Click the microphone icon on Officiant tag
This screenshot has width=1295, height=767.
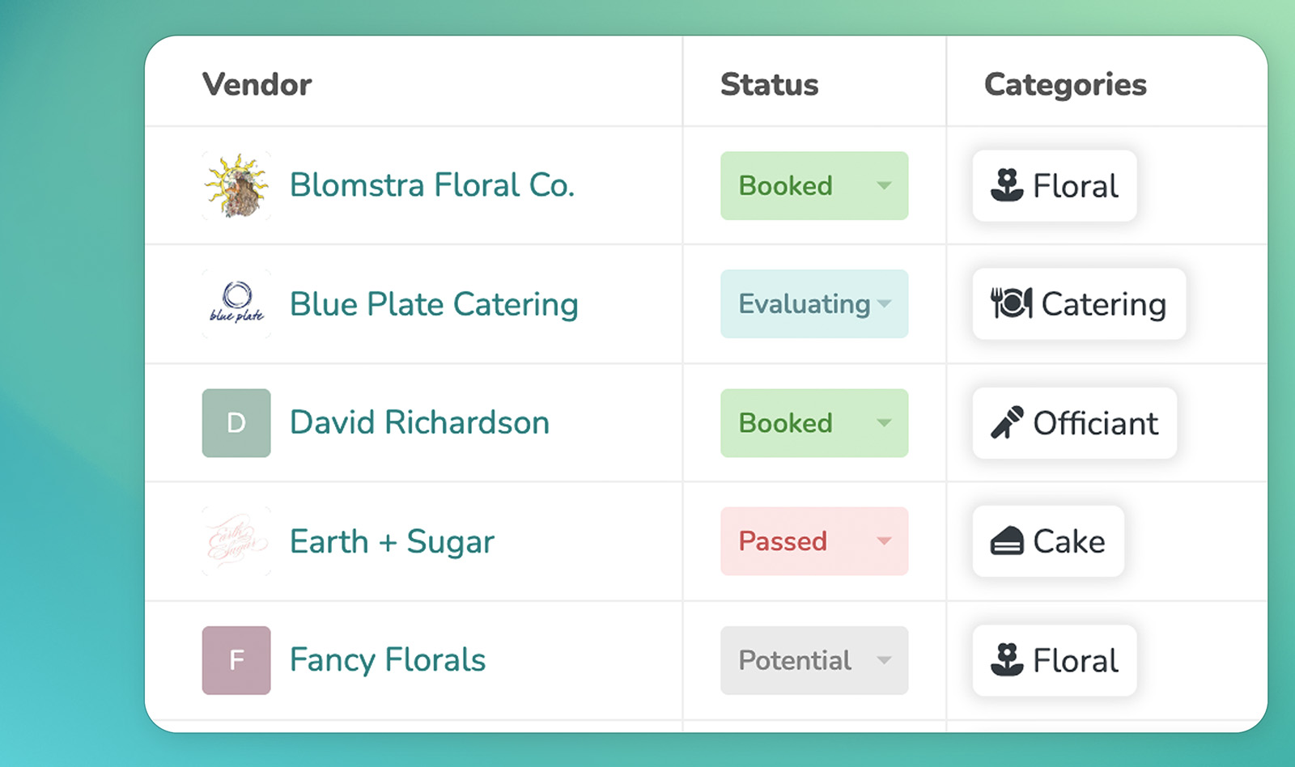pos(1007,422)
